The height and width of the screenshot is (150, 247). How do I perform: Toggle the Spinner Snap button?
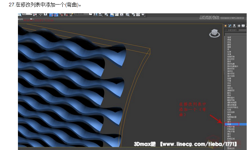[x=66, y=15]
